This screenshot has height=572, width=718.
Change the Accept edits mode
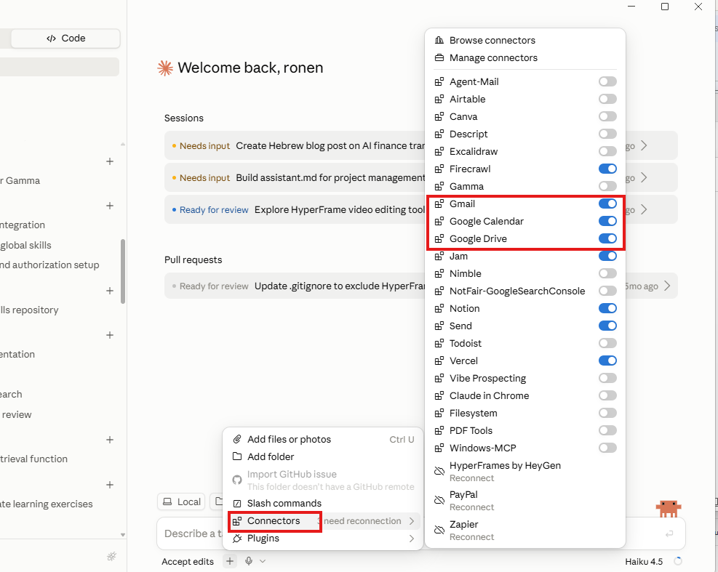(x=188, y=562)
